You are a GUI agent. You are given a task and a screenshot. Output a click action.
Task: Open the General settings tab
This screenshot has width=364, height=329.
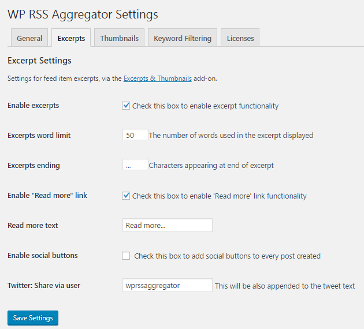pyautogui.click(x=29, y=38)
